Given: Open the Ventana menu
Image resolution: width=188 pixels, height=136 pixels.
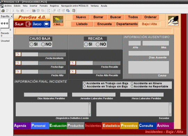Looking at the screenshot, I should [x=94, y=6].
